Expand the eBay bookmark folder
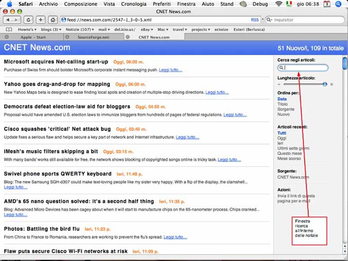Viewport: 348px width, 261px height. 147,29
